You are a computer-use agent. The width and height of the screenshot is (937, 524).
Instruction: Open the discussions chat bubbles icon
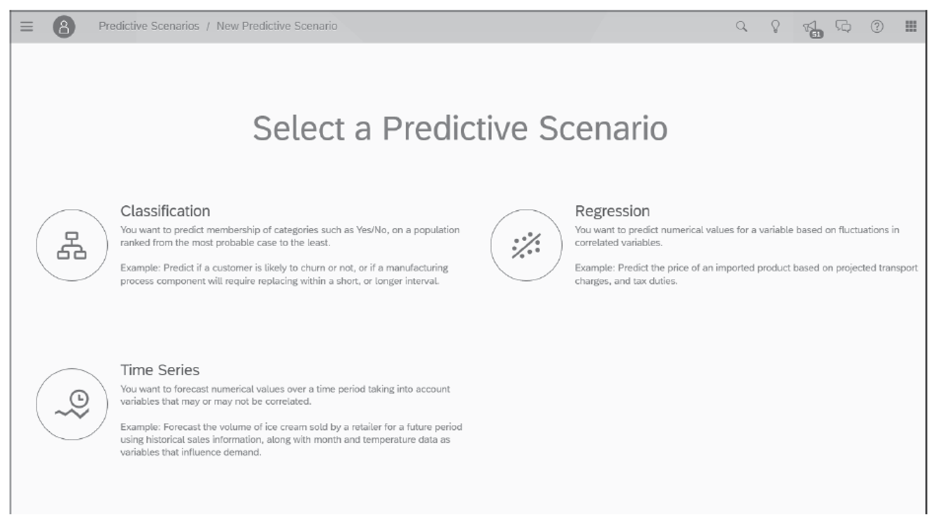[x=845, y=27]
